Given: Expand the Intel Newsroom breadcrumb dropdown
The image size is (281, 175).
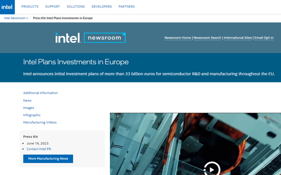Looking at the screenshot, I should click(16, 18).
